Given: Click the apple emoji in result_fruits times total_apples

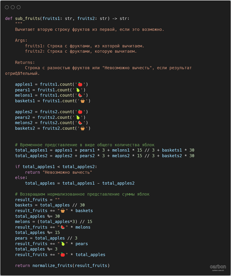Looking at the screenshot, I should point(62,255).
